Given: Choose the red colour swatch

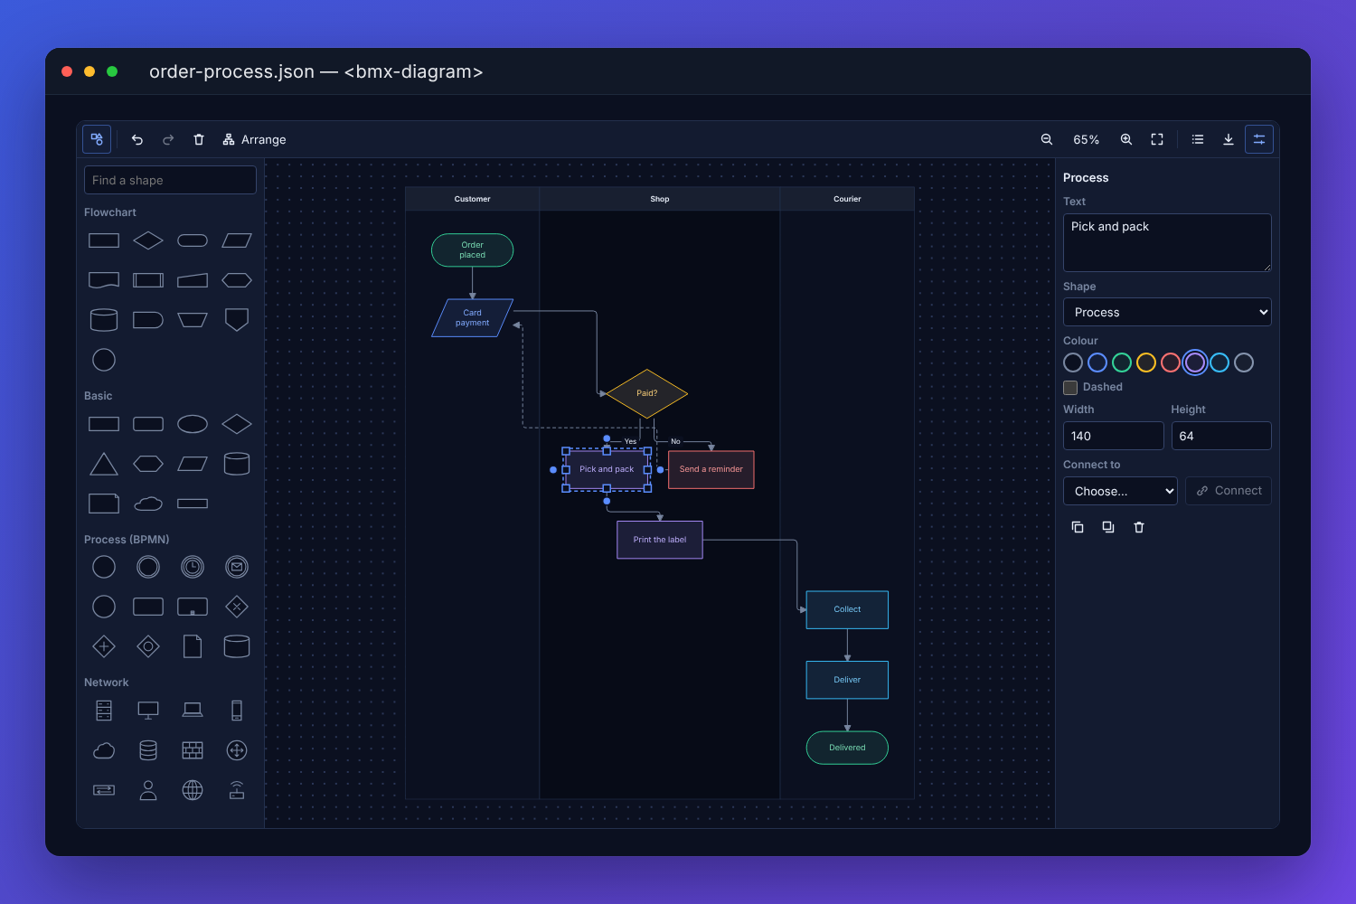Looking at the screenshot, I should [x=1171, y=363].
